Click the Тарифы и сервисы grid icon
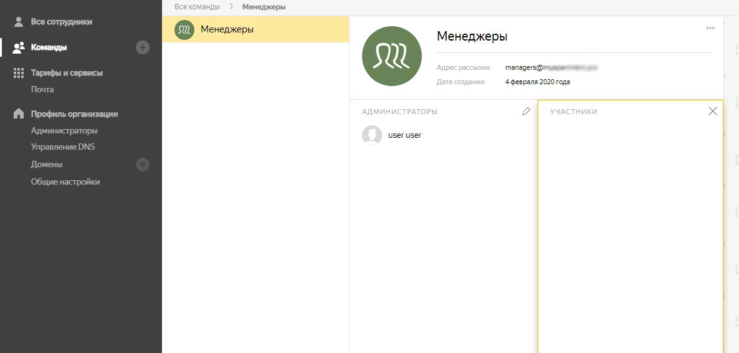 coord(18,73)
